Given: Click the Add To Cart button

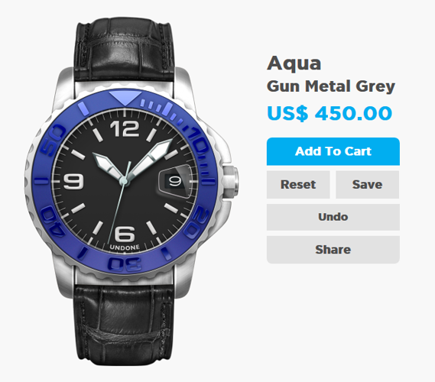Looking at the screenshot, I should 333,151.
